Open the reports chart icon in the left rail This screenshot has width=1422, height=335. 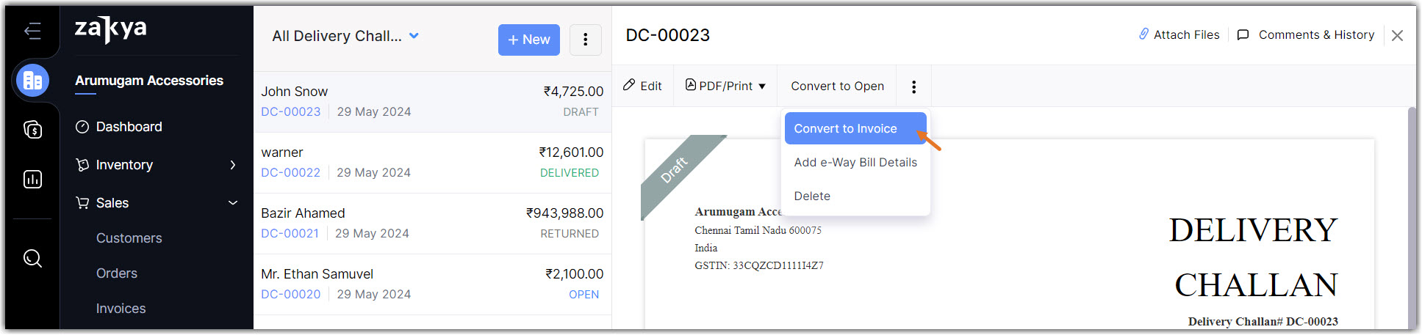click(32, 180)
